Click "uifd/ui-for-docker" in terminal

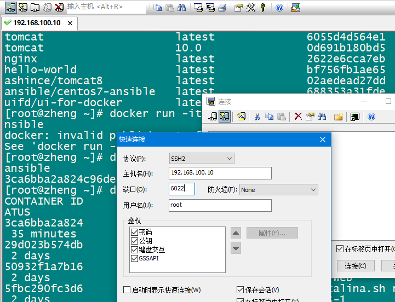(x=64, y=102)
